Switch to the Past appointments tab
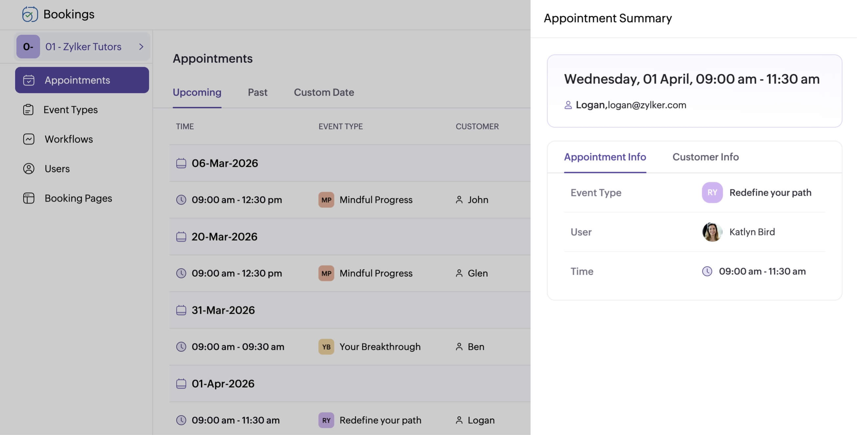 tap(257, 92)
